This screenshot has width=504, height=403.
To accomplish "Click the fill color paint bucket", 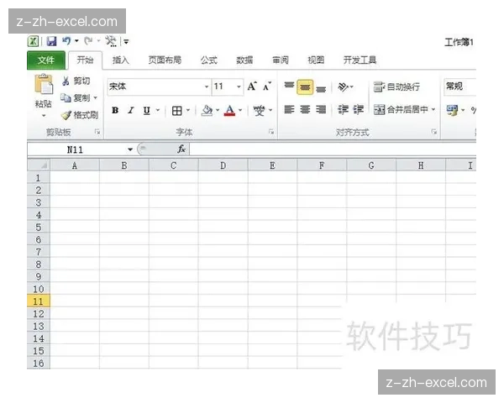I will (207, 110).
